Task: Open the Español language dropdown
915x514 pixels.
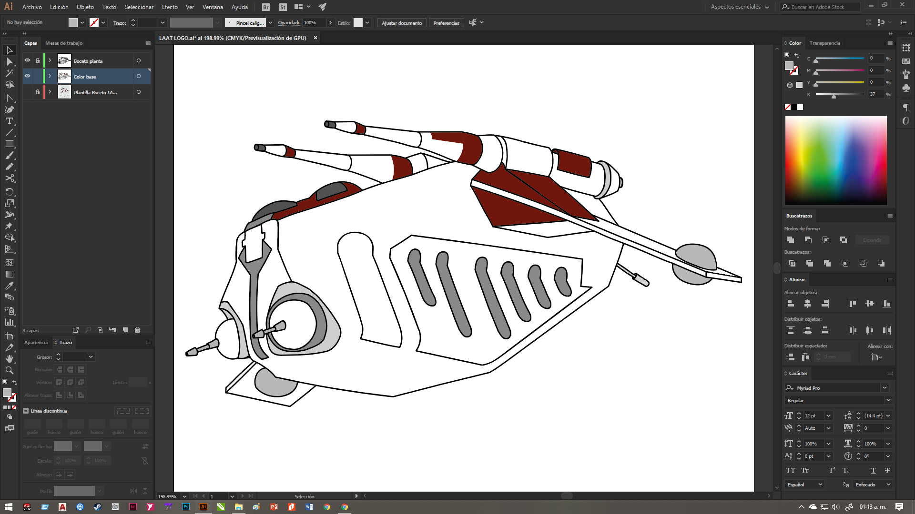Action: (820, 484)
